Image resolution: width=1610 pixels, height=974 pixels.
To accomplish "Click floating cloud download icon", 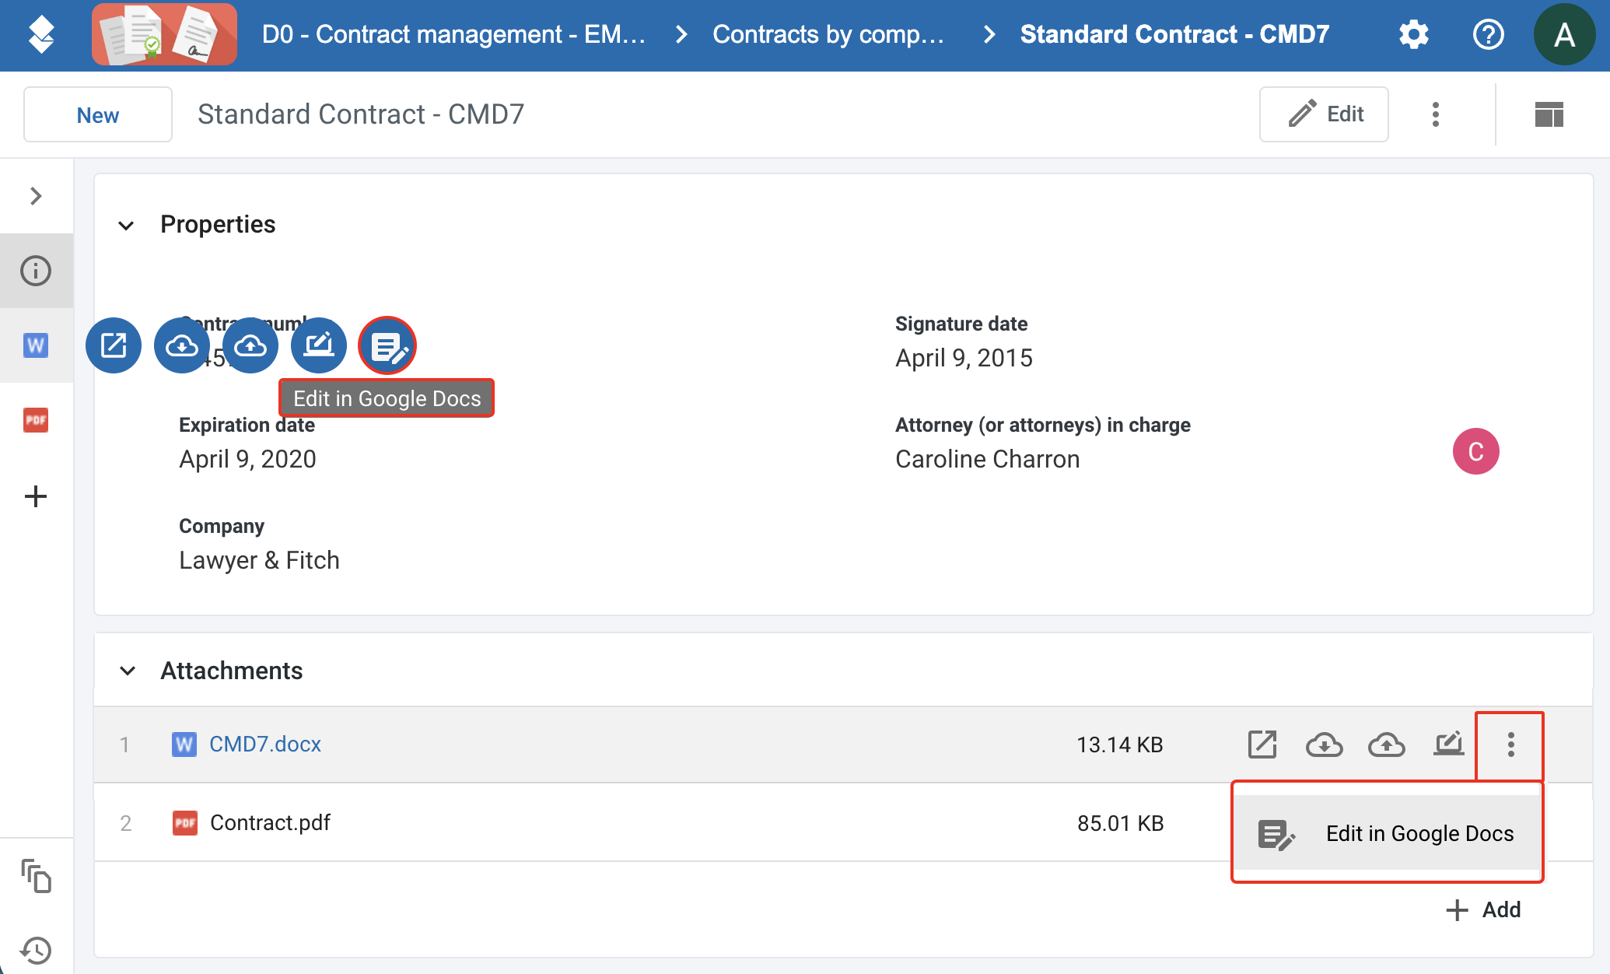I will pyautogui.click(x=182, y=345).
